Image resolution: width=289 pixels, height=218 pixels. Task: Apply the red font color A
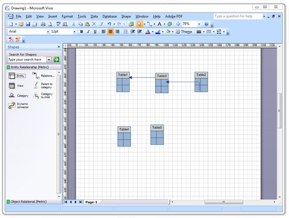click(148, 32)
